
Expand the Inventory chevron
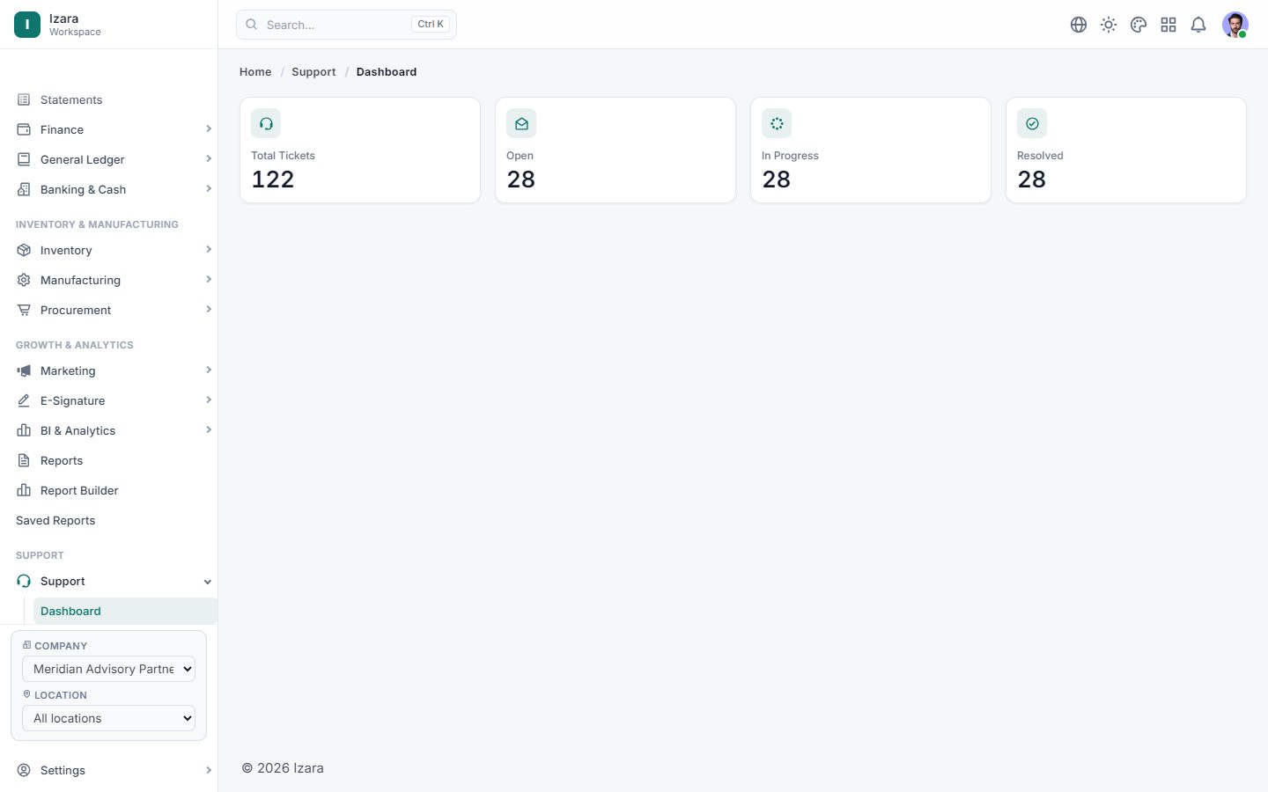coord(209,250)
